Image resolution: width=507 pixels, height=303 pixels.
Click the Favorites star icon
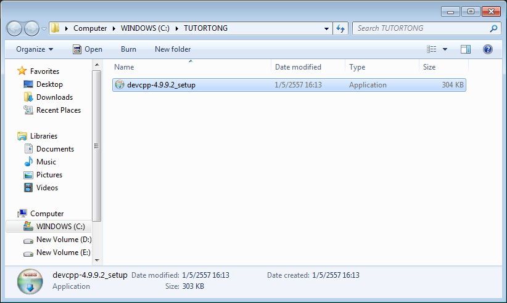pyautogui.click(x=22, y=71)
